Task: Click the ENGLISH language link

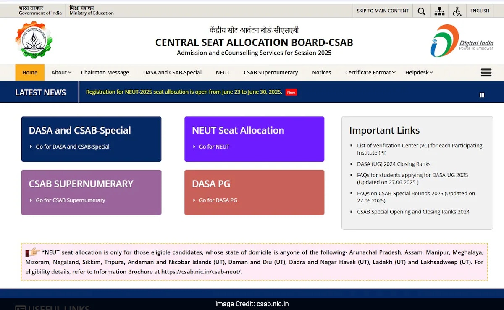Action: pyautogui.click(x=480, y=11)
